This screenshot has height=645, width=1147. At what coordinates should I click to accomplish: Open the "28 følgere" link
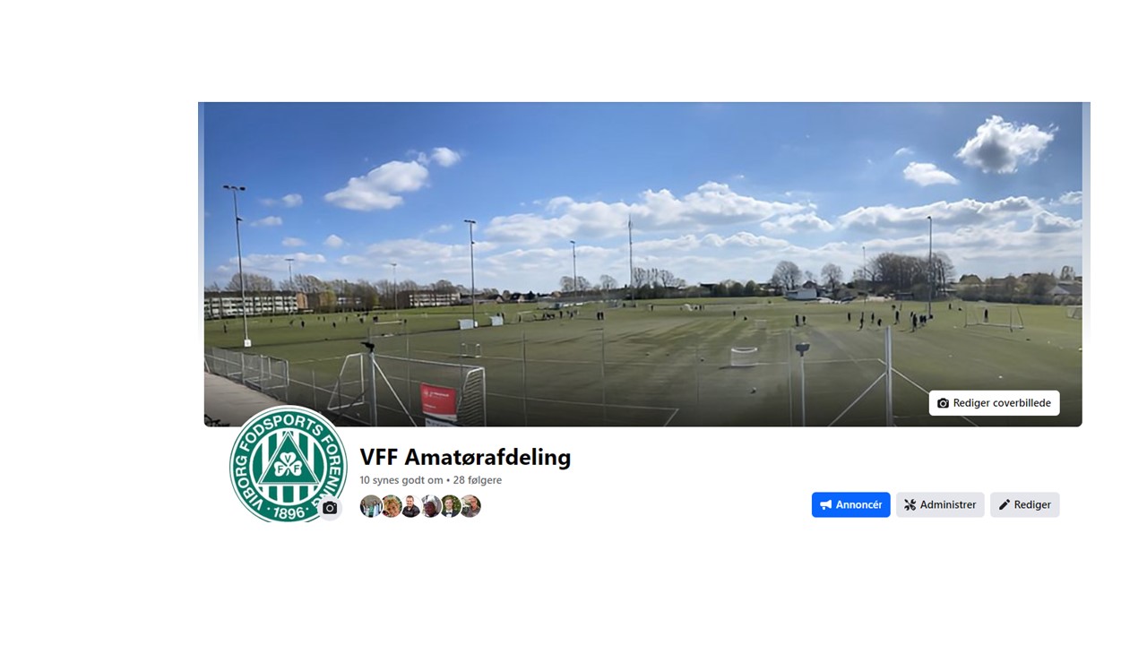[x=478, y=480]
